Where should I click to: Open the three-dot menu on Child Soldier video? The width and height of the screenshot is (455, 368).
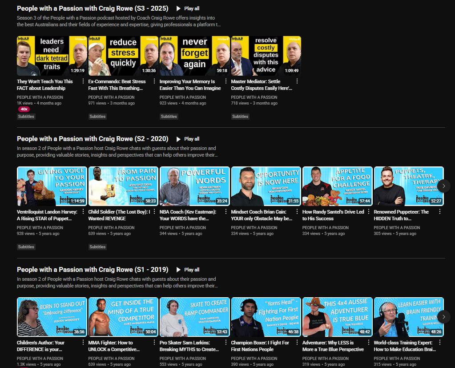point(154,211)
